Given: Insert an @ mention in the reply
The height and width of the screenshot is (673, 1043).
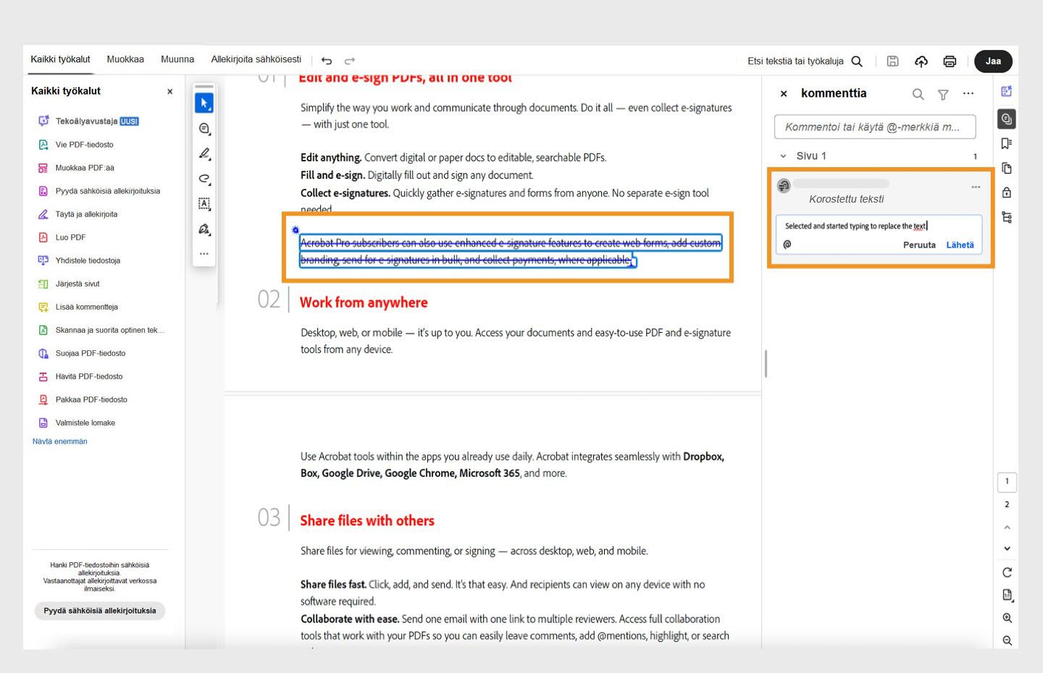Looking at the screenshot, I should point(787,245).
